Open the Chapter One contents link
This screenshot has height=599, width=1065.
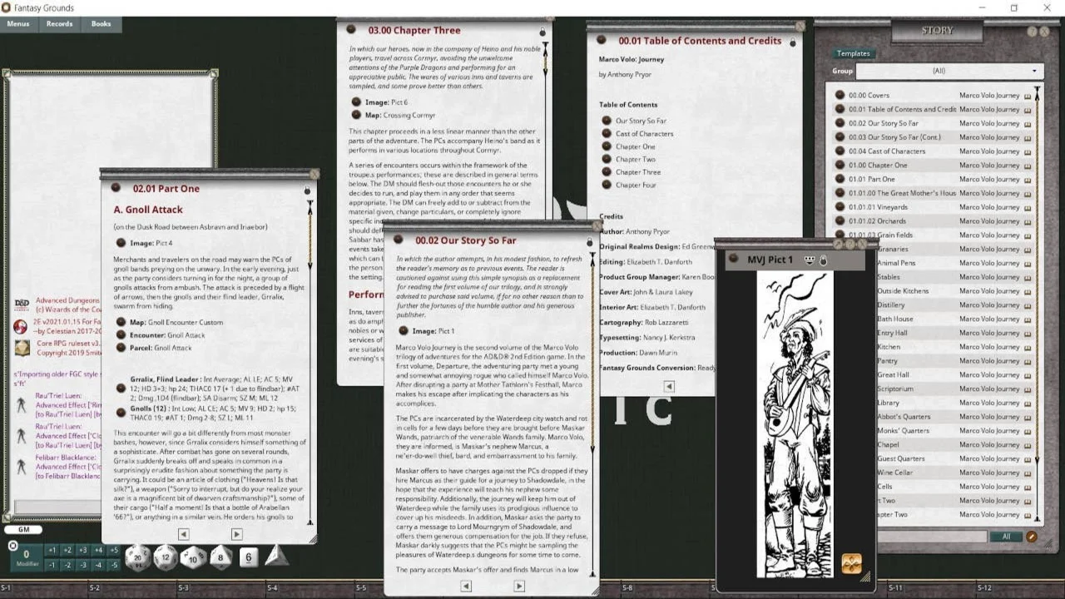607,146
